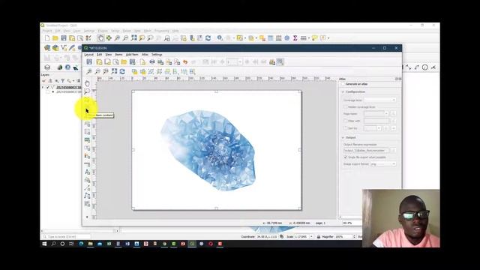Click Duplicate Layout icon in layout toolbar
The height and width of the screenshot is (270, 480).
click(x=107, y=61)
